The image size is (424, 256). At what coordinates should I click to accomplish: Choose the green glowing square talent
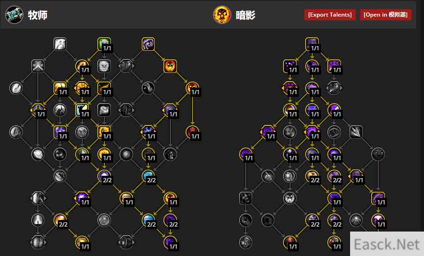104,44
